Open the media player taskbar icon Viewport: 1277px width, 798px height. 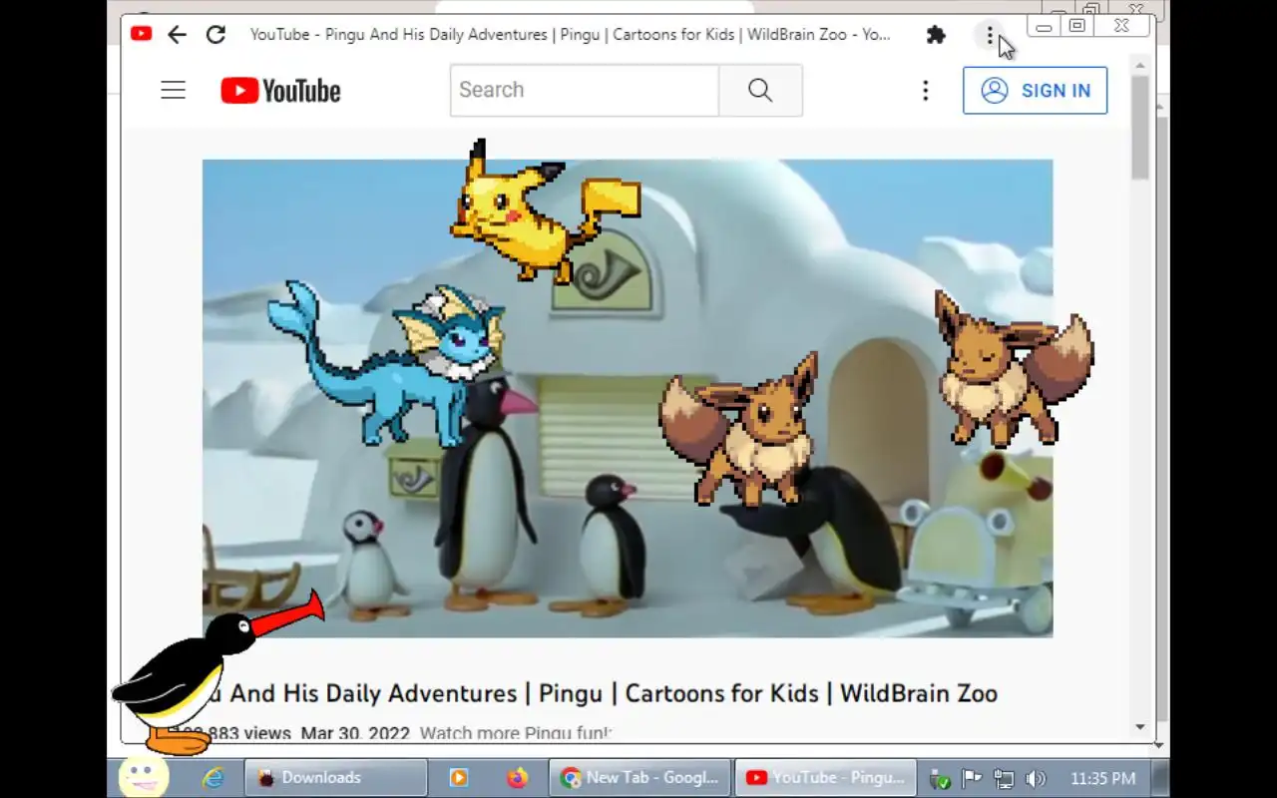[458, 778]
